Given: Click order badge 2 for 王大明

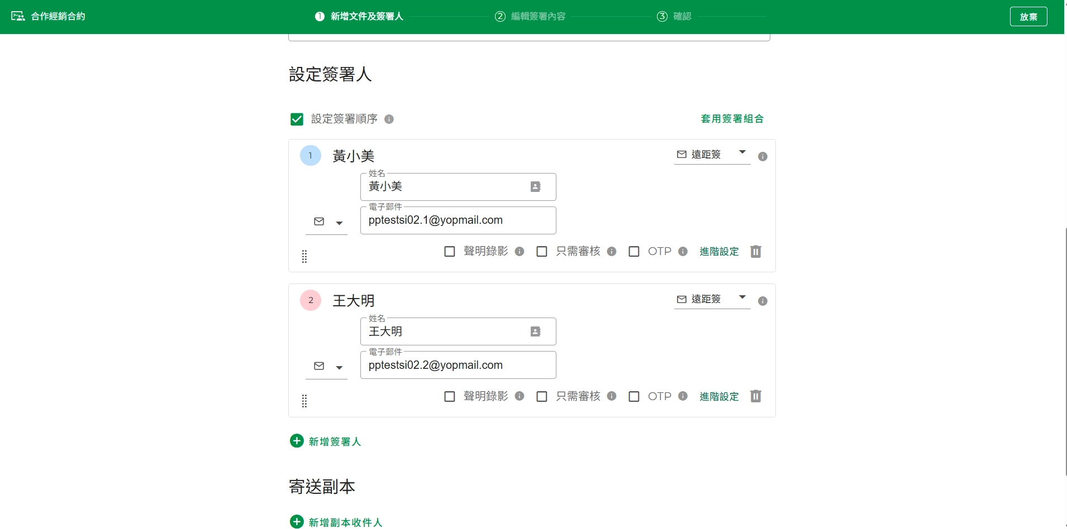Looking at the screenshot, I should 311,300.
